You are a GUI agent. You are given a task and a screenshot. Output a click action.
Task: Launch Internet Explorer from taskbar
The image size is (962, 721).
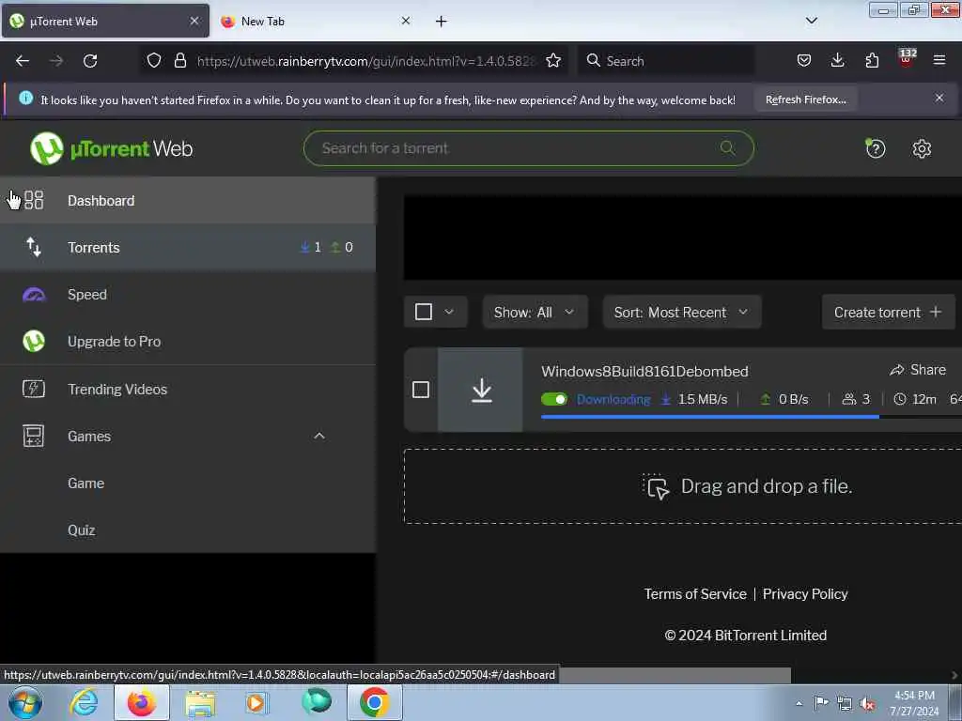[x=84, y=703]
